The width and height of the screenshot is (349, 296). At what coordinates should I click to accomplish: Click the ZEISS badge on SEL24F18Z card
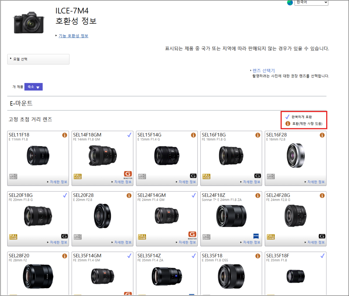(256, 236)
